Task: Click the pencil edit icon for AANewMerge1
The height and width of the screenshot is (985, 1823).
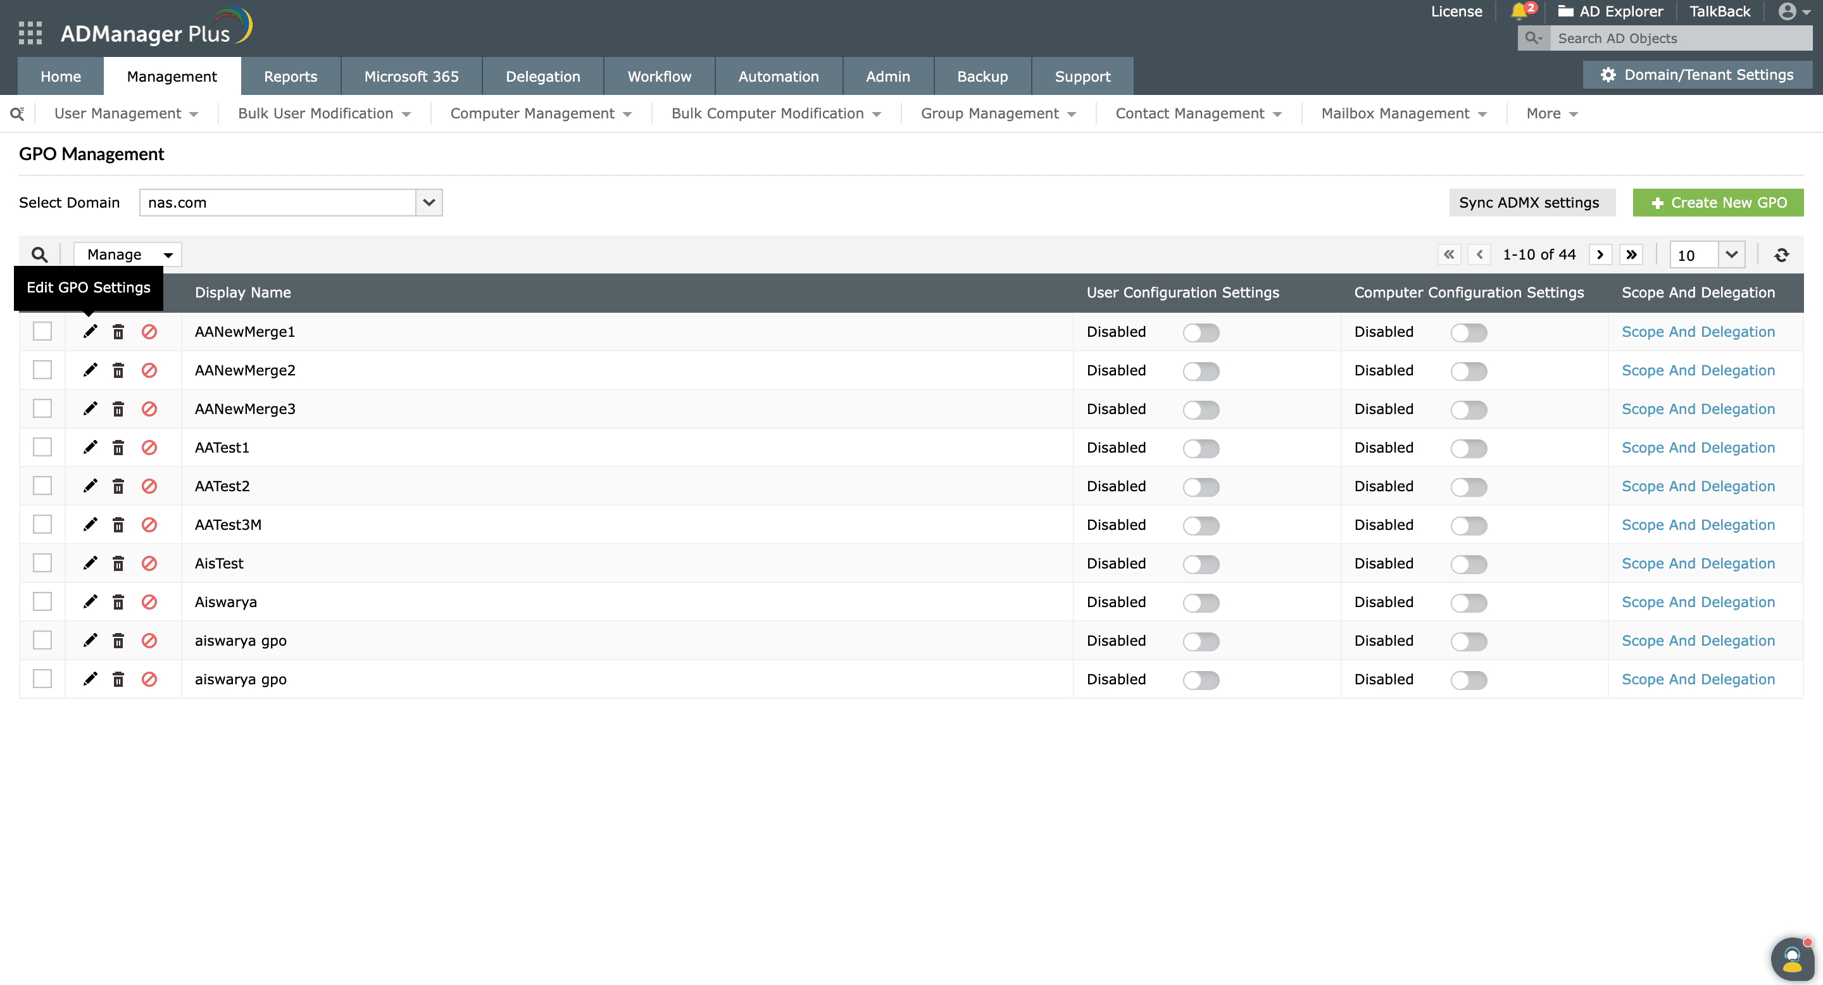Action: coord(90,331)
